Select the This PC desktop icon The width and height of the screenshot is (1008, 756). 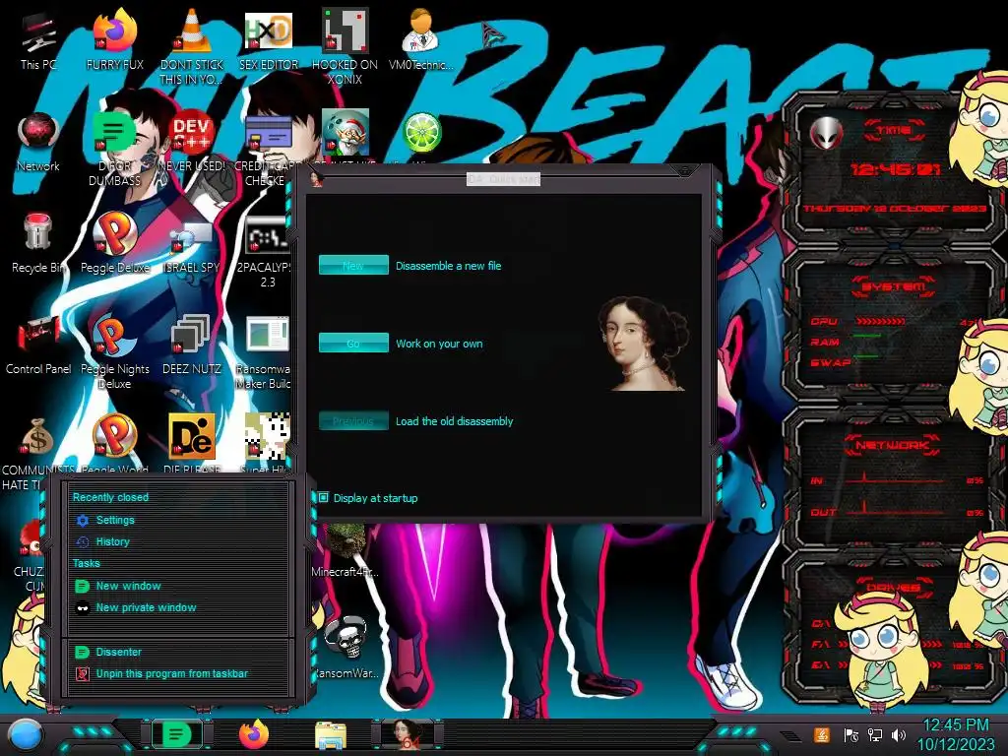point(38,39)
